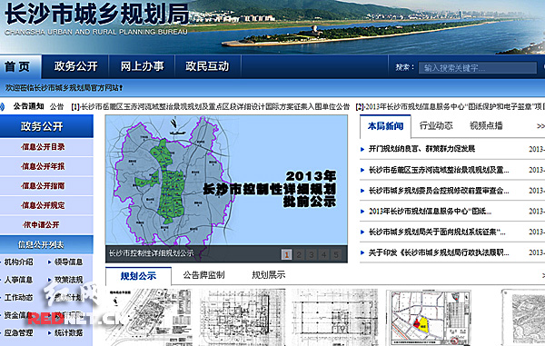Switch to the 视频点播 tab
545x346 pixels.
tap(486, 125)
